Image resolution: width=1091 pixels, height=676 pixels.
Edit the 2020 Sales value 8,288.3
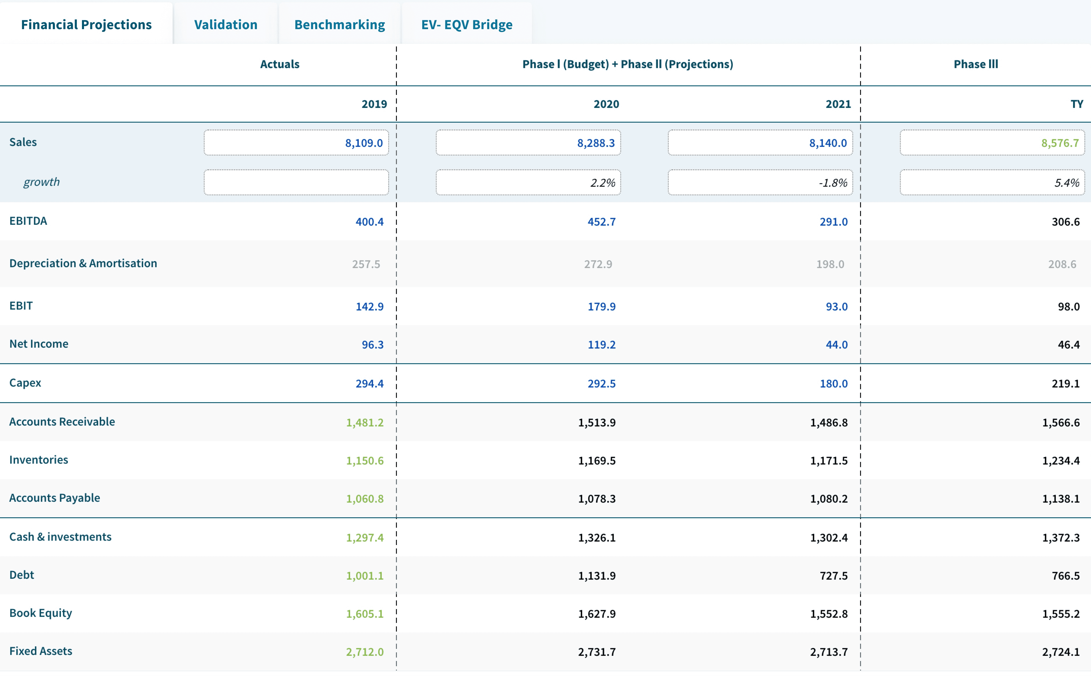(x=528, y=143)
